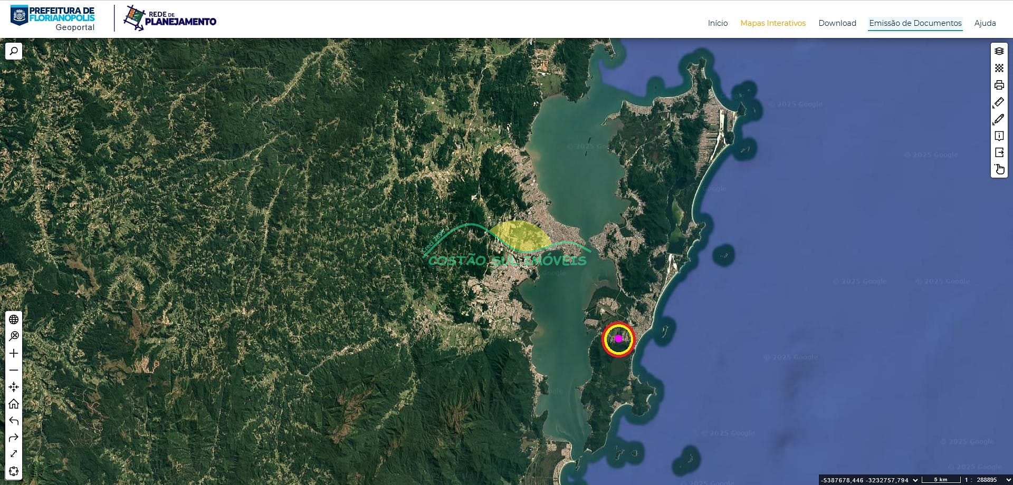Expand the coordinate system dropdown arrow
The image size is (1013, 485).
pos(915,480)
